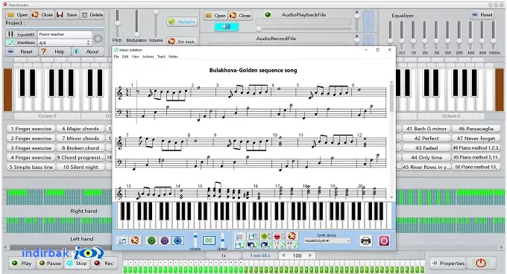Click the save-with-note icon in notation toolbar

point(239,245)
